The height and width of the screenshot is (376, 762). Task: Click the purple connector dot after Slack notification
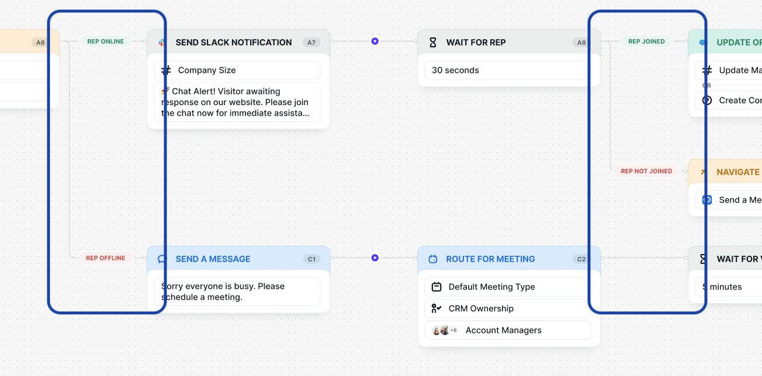[x=375, y=41]
